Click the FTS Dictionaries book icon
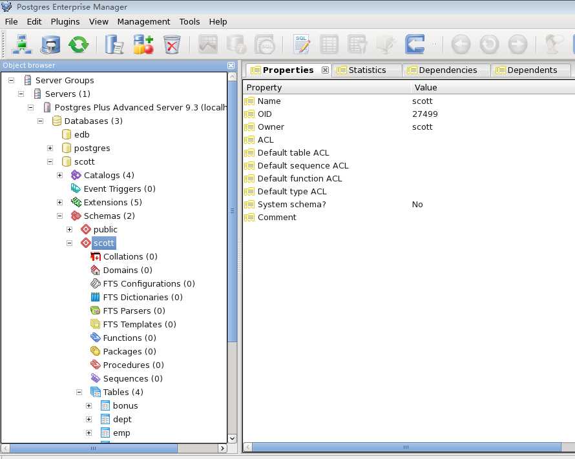 click(96, 297)
